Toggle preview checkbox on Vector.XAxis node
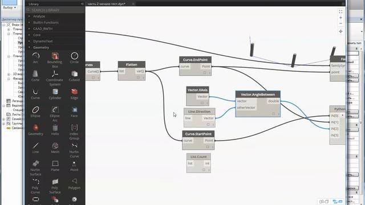 [202, 103]
